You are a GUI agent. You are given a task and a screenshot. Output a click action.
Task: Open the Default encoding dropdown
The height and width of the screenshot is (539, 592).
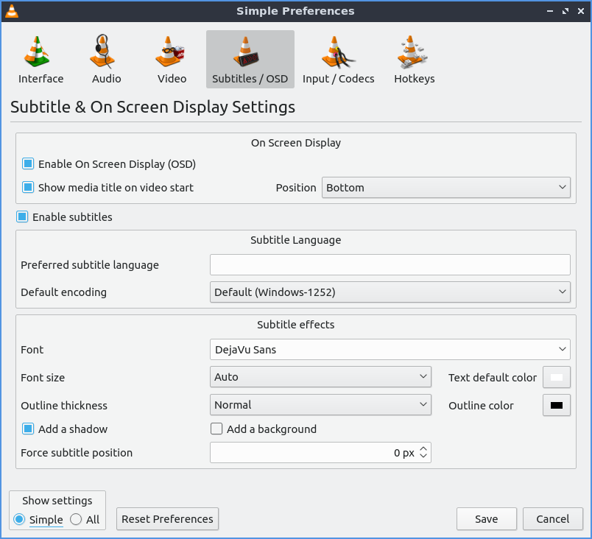pyautogui.click(x=390, y=292)
